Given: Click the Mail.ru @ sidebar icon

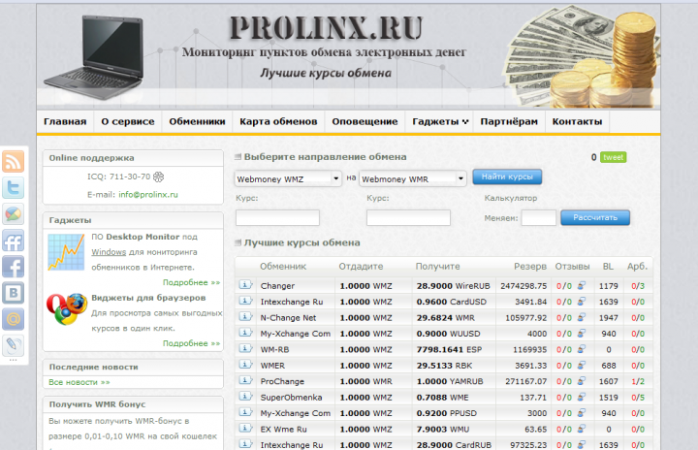Looking at the screenshot, I should pos(13,319).
